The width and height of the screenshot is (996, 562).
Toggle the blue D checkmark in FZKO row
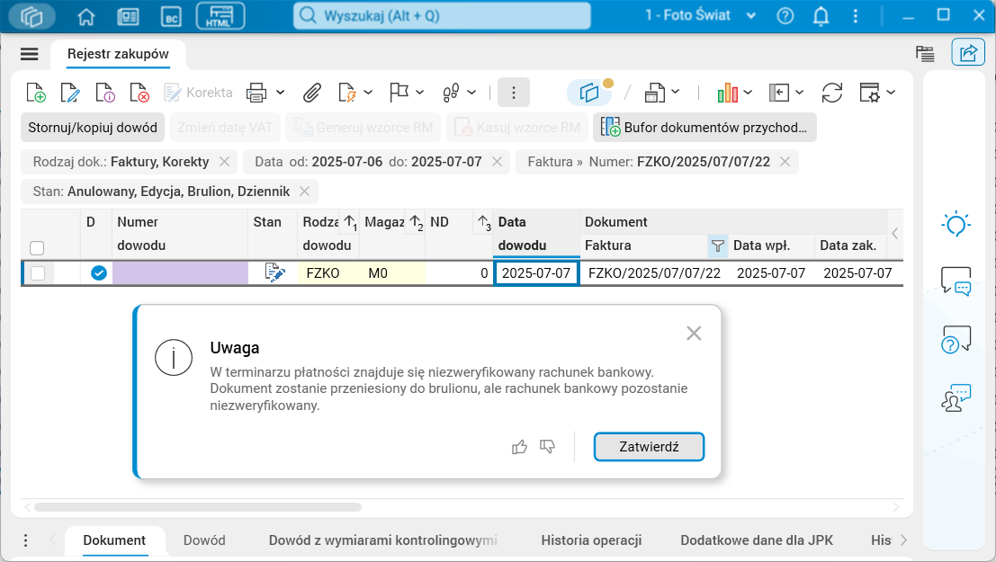[98, 273]
